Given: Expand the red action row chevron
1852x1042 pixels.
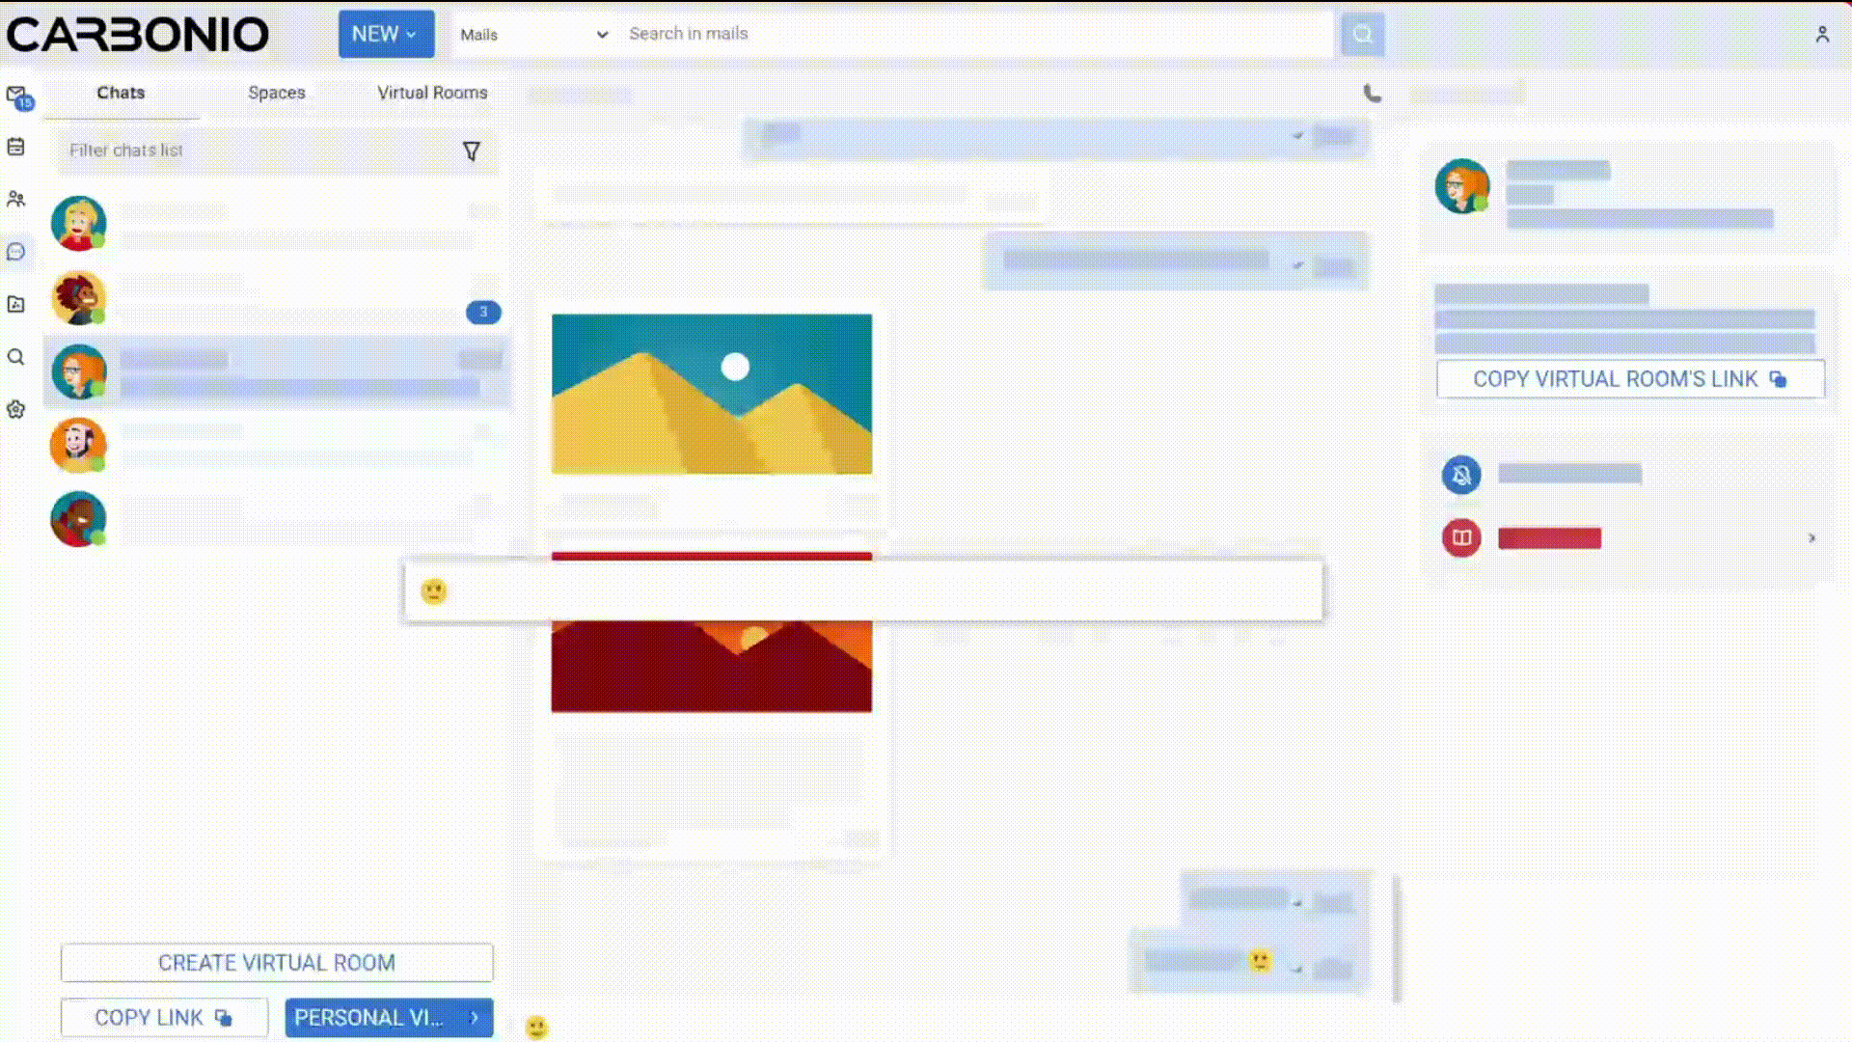Looking at the screenshot, I should coord(1811,538).
